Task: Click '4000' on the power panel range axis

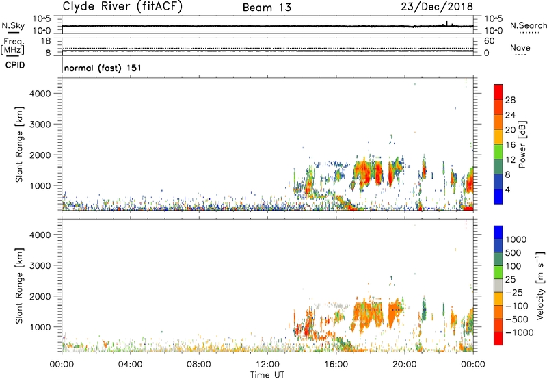Action: [40, 94]
